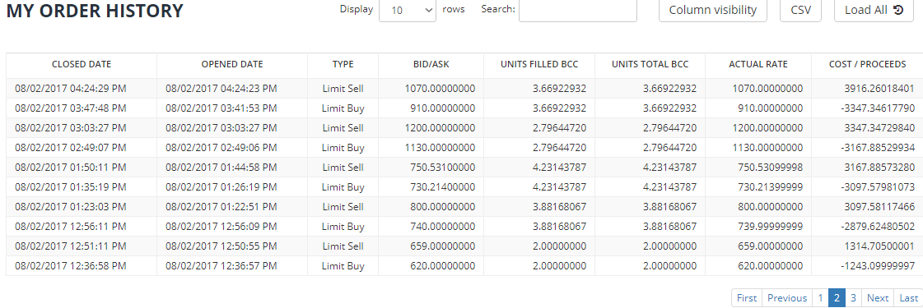Image resolution: width=923 pixels, height=308 pixels.
Task: Sort by Type column header
Action: pyautogui.click(x=343, y=65)
